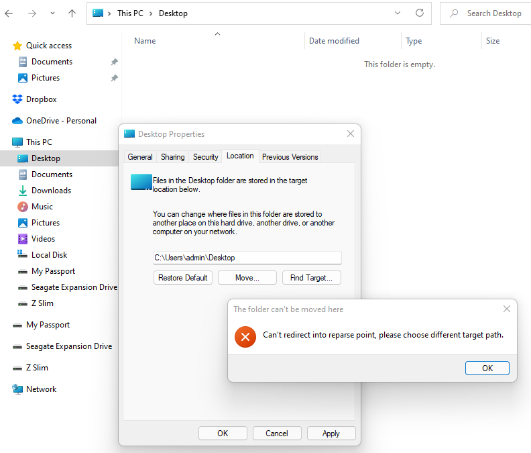
Task: Sort files by Size column
Action: click(x=493, y=41)
